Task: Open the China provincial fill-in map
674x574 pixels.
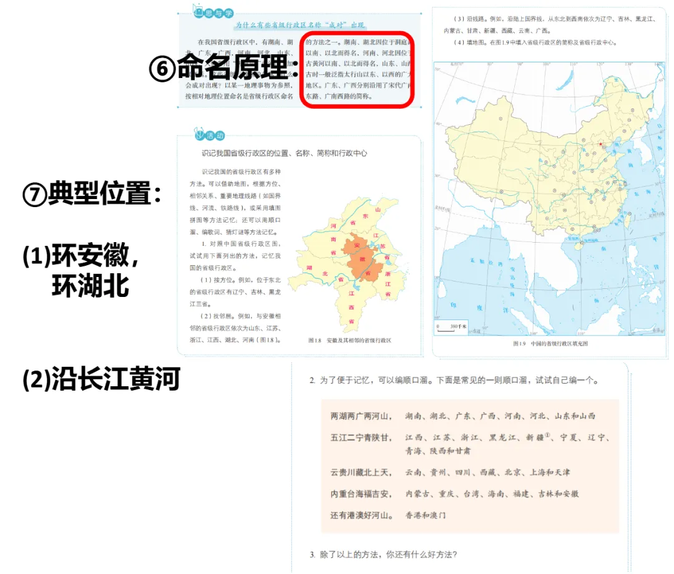Action: (549, 198)
